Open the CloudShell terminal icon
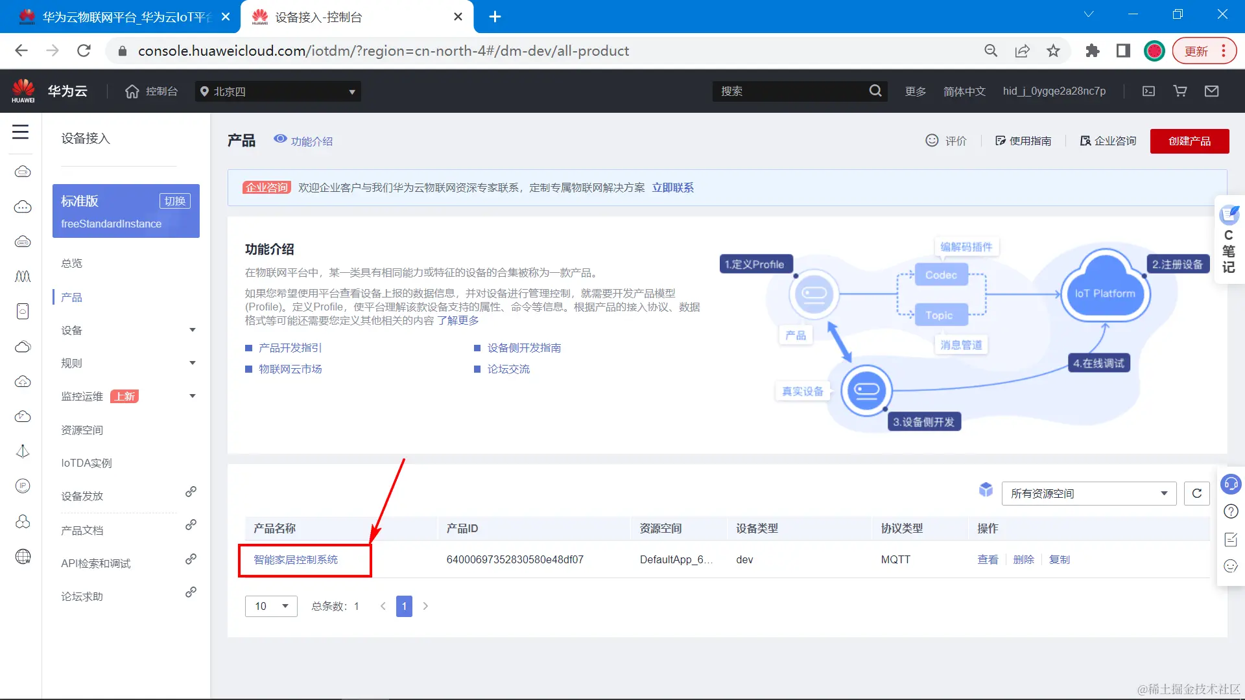Screen dimensions: 1245x700 1148,91
